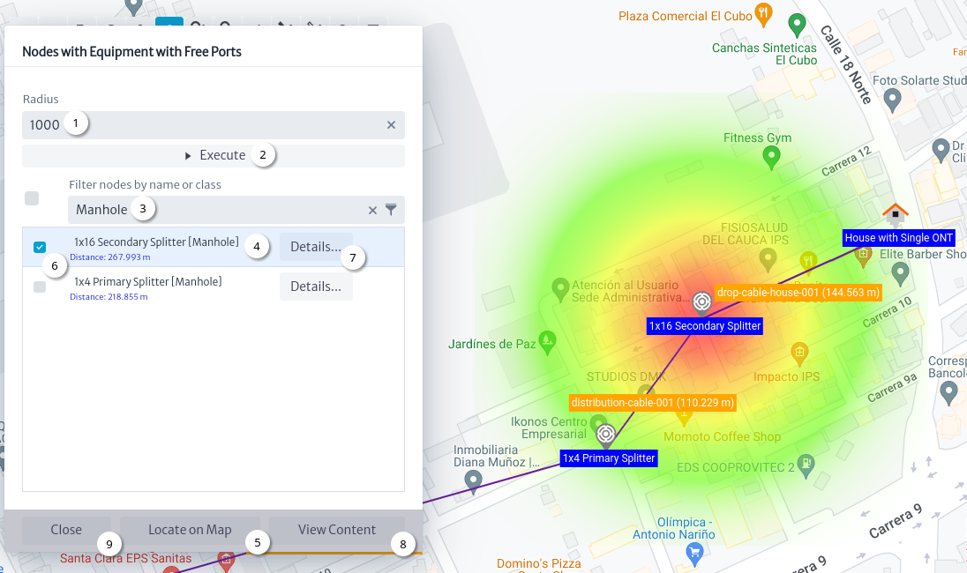967x573 pixels.
Task: Apply filter using the funnel icon
Action: pos(391,210)
